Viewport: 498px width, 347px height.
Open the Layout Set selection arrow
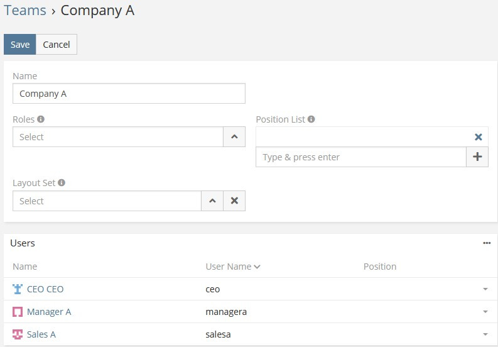point(212,201)
